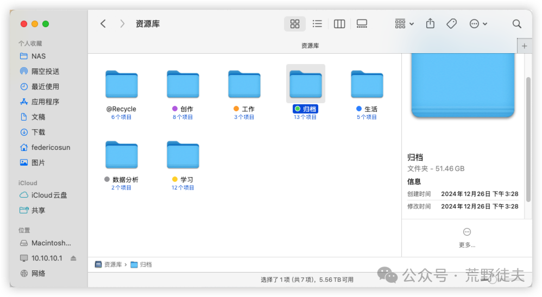Screen dimensions: 542x297
Task: Click 资源库 in the path bar
Action: [108, 264]
